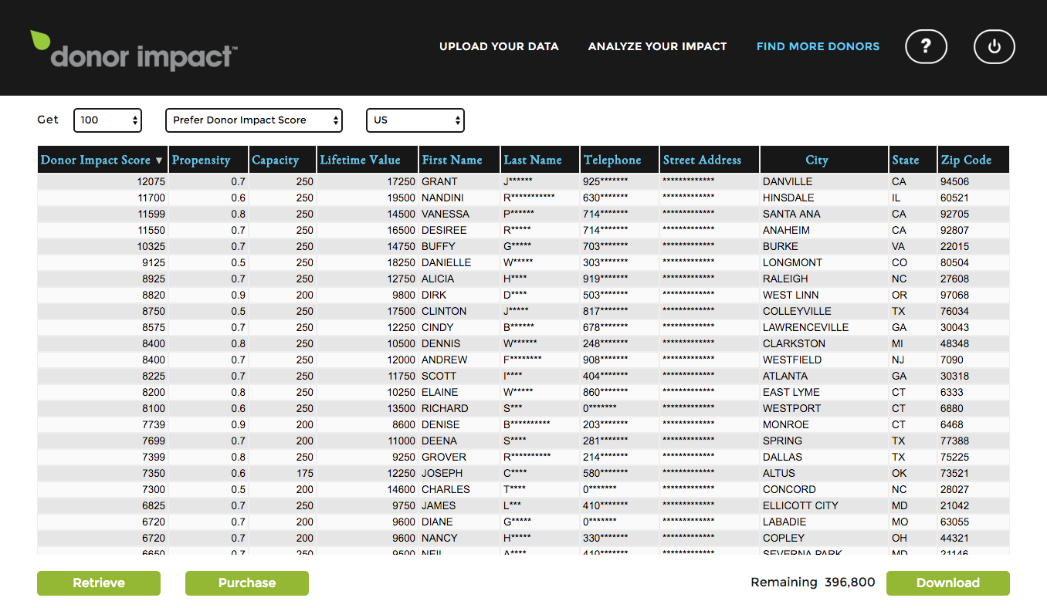This screenshot has height=608, width=1047.
Task: Click the City column header
Action: [x=817, y=160]
